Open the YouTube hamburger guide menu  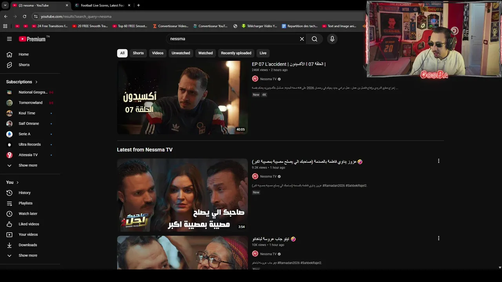[9, 39]
